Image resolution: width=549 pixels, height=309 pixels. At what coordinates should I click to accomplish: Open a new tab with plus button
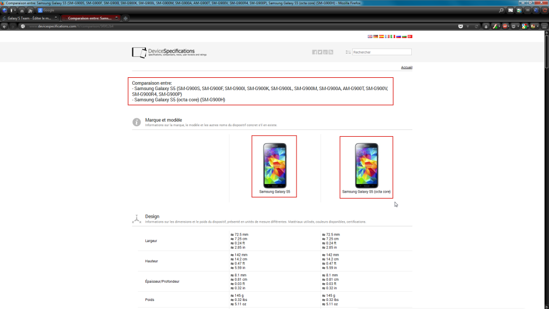125,18
